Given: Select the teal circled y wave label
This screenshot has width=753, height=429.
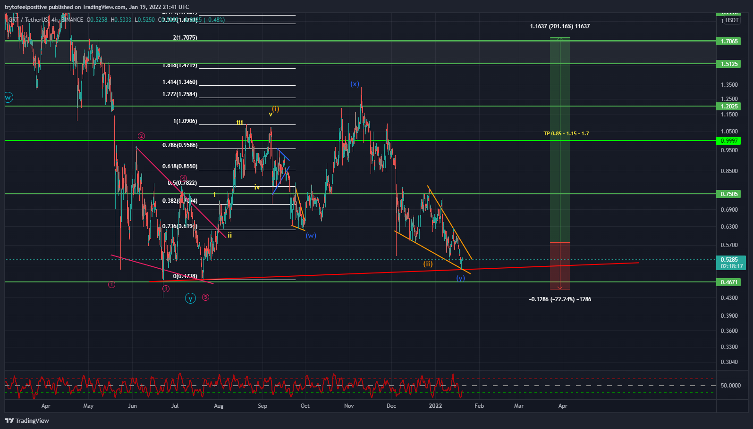Looking at the screenshot, I should pos(190,298).
